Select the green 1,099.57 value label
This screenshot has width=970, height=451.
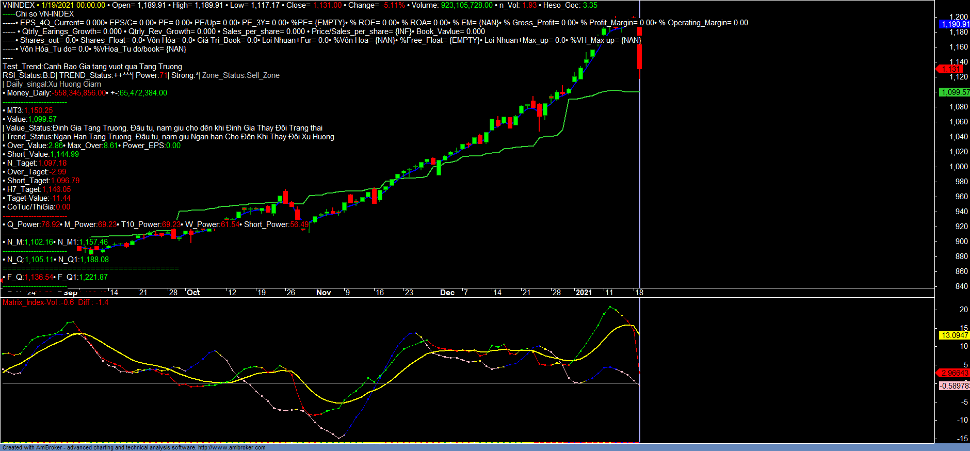(x=954, y=92)
